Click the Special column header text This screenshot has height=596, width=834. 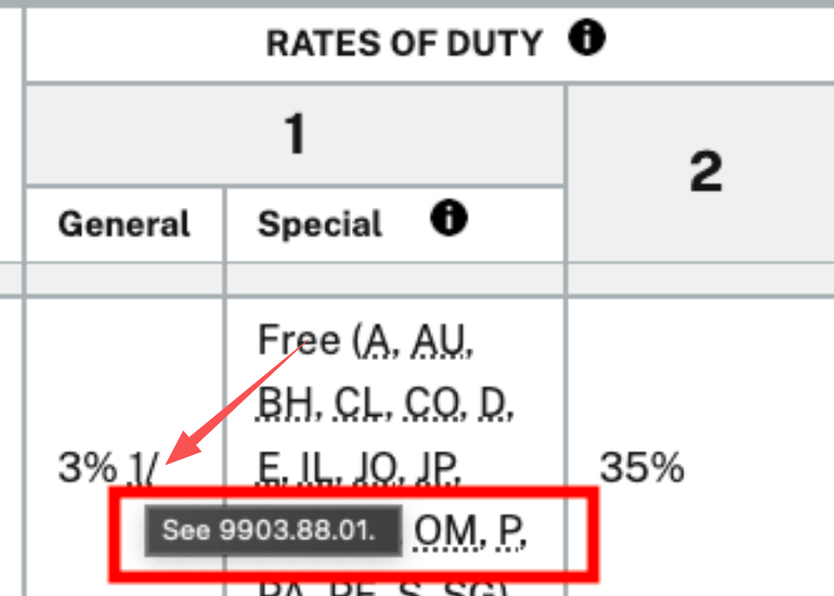pos(320,224)
